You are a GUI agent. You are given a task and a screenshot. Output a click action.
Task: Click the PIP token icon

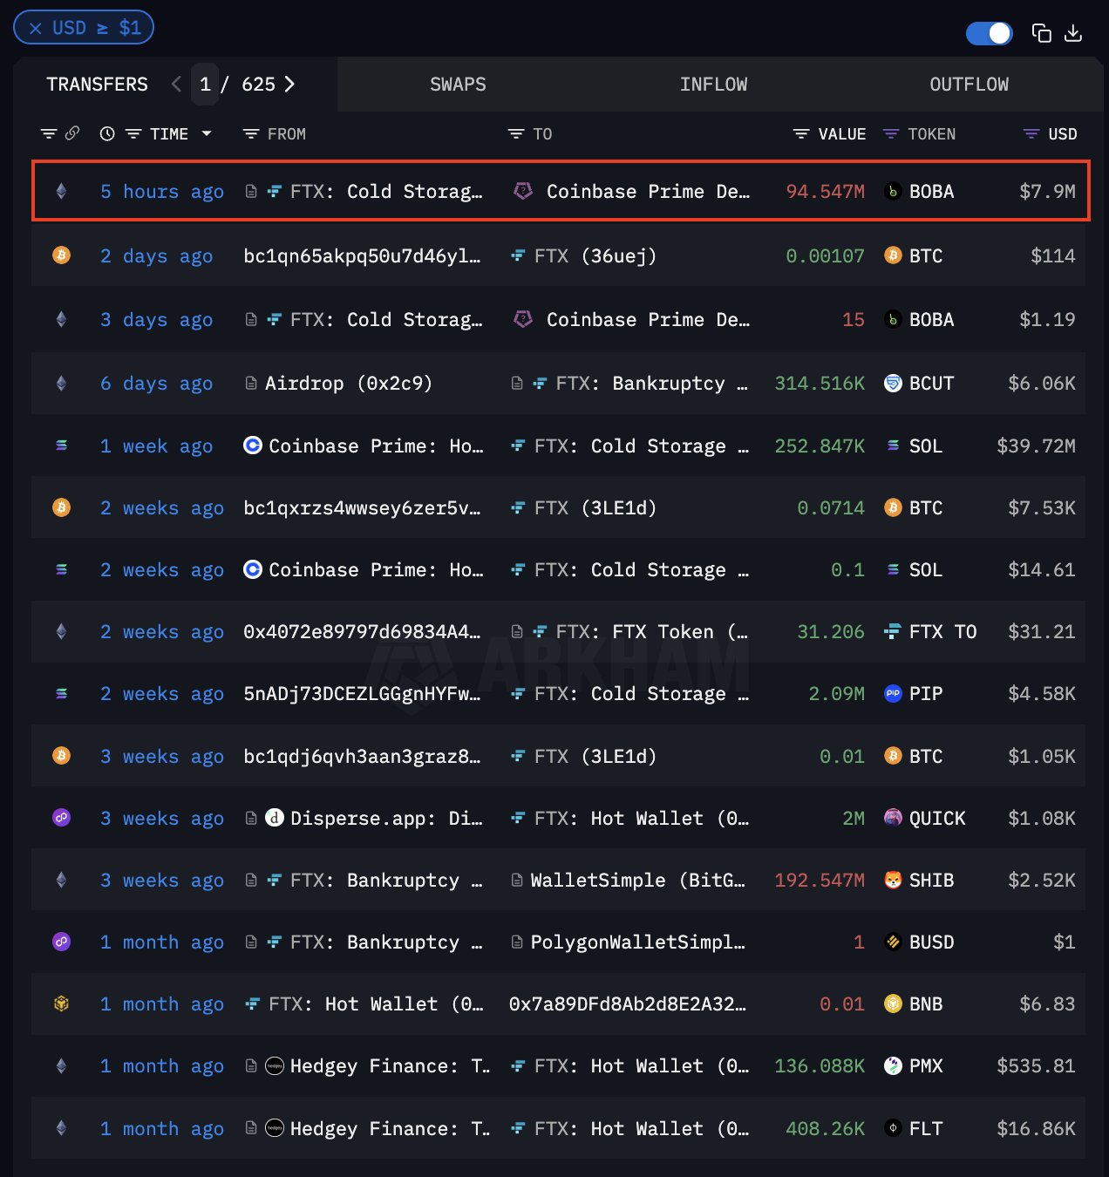[x=893, y=693]
